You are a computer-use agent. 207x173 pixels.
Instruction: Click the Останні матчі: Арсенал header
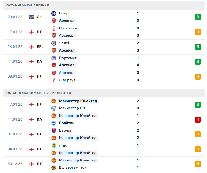28,6
